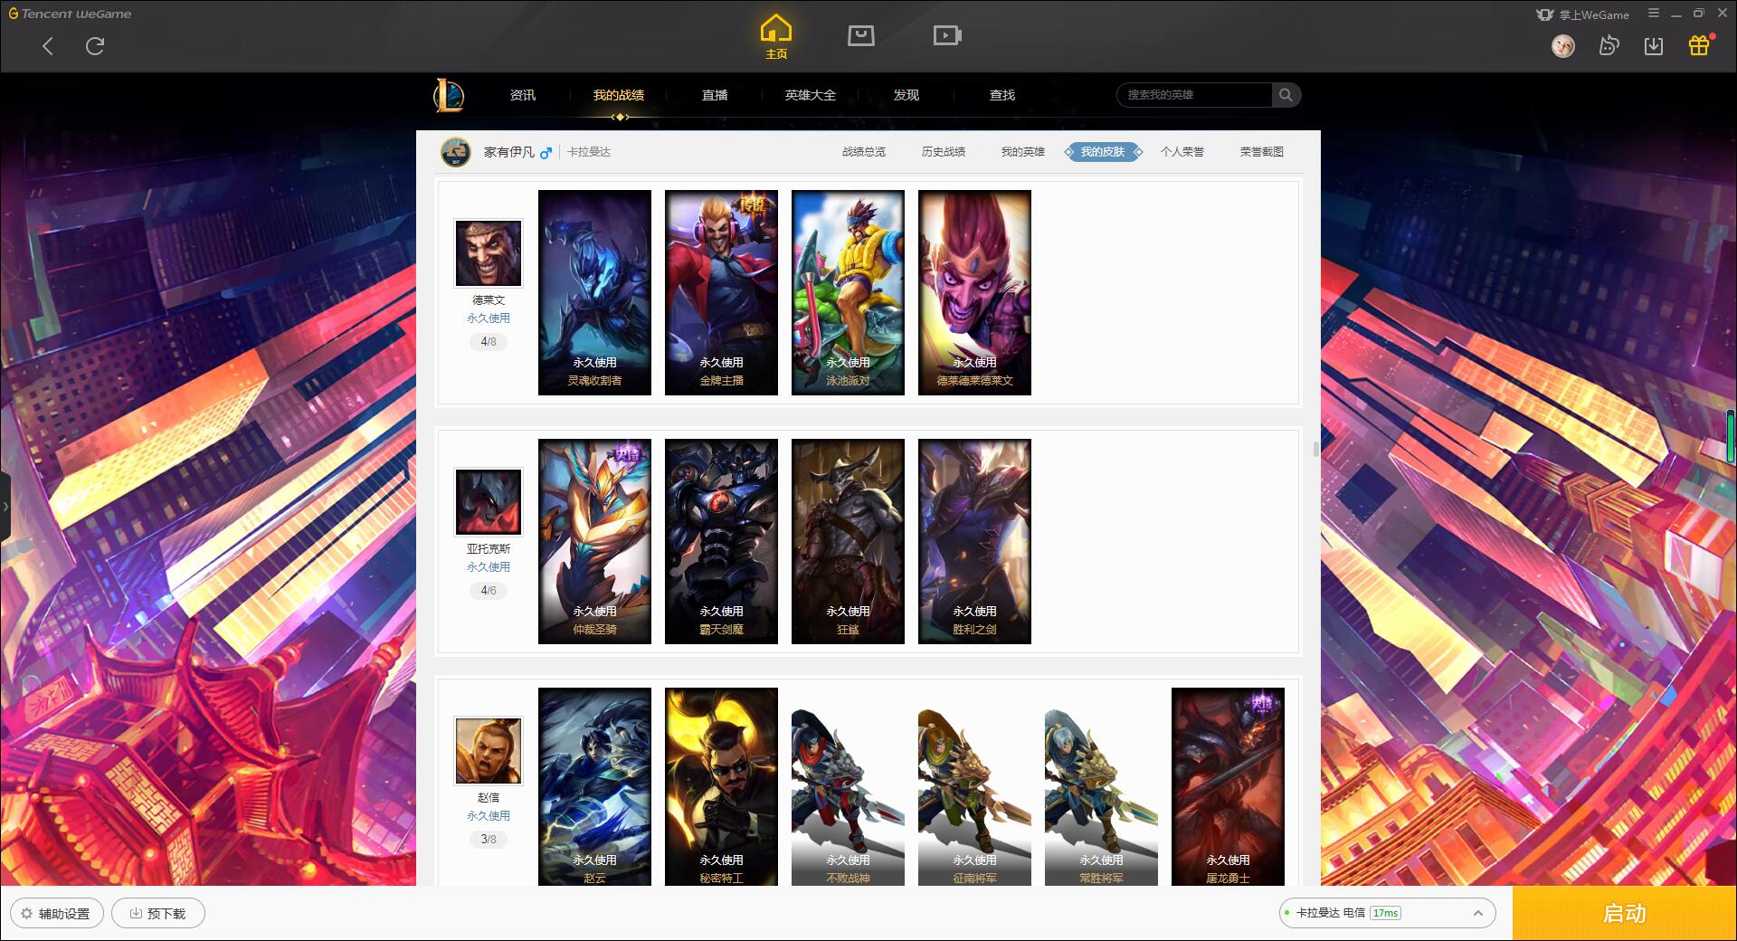1737x941 pixels.
Task: Click the 3/8 skin count under 赵信
Action: tap(489, 840)
